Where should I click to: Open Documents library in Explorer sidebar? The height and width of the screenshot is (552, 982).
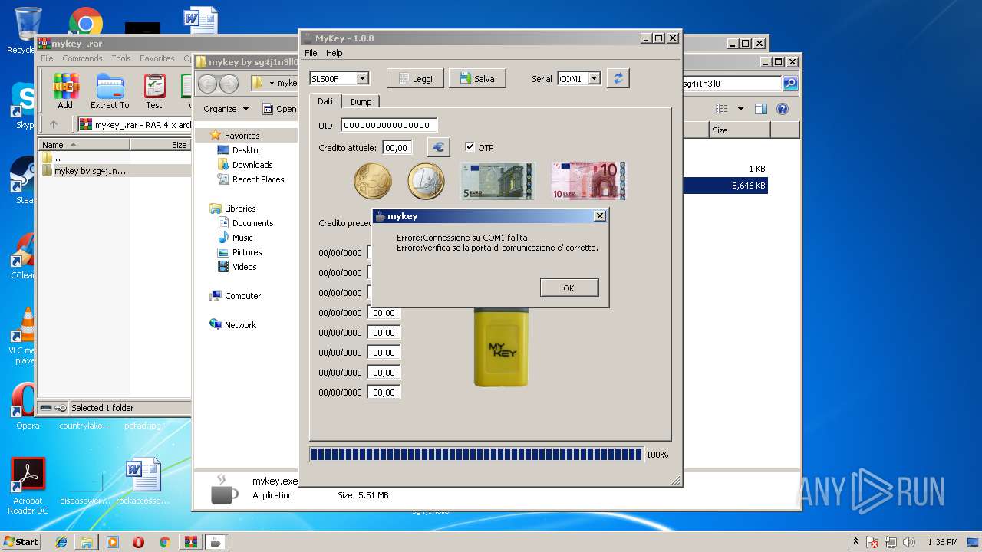pyautogui.click(x=252, y=223)
